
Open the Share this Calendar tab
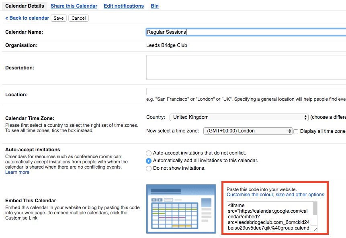[x=74, y=6]
